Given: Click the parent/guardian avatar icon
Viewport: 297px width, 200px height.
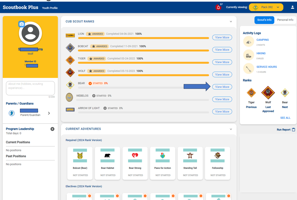Looking at the screenshot, I should [12, 113].
